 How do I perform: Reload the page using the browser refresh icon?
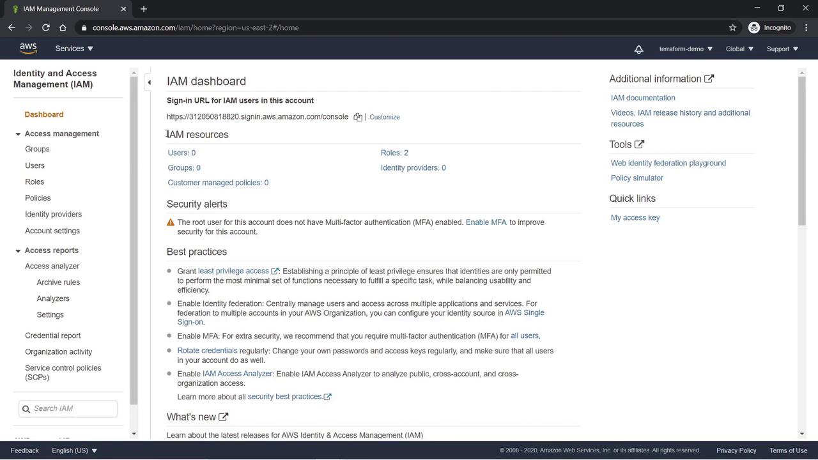tap(46, 27)
